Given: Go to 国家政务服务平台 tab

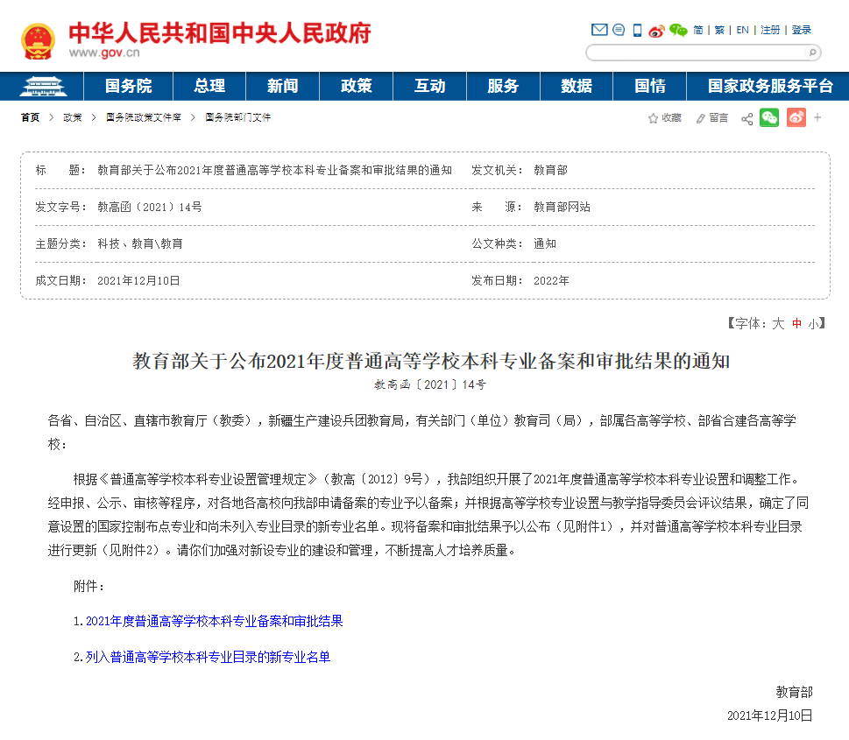Looking at the screenshot, I should [770, 86].
